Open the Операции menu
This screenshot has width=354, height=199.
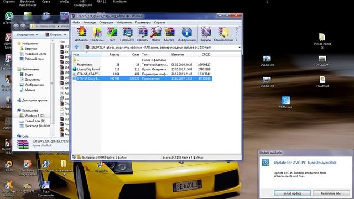click(106, 22)
